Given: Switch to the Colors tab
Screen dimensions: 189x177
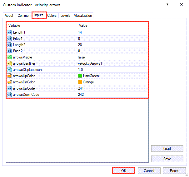Looking at the screenshot, I should point(52,16).
